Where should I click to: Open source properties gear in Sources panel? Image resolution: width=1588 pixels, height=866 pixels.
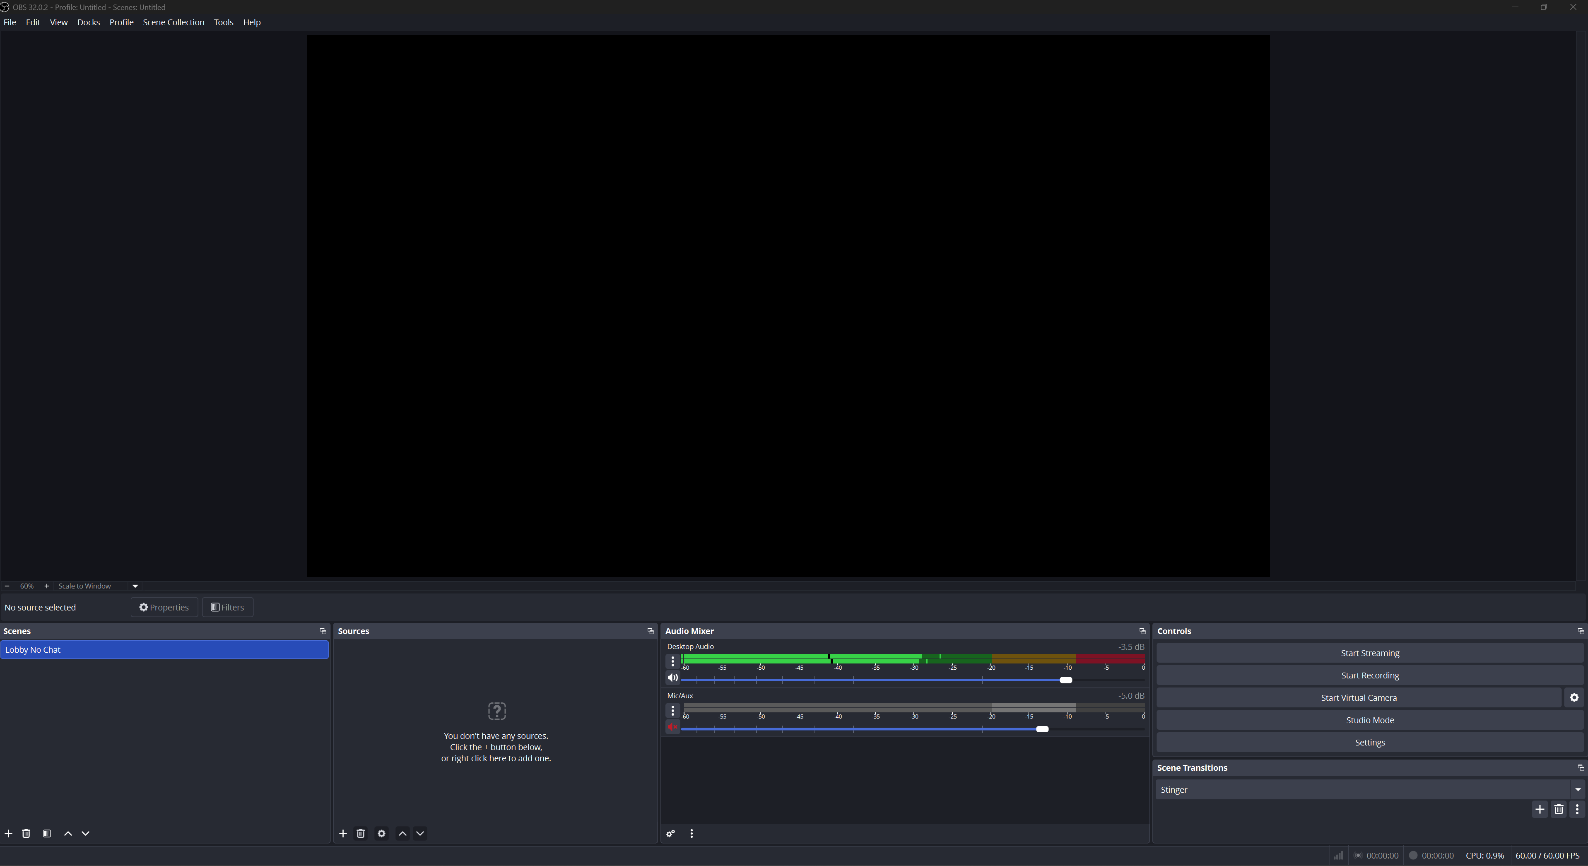(x=382, y=833)
